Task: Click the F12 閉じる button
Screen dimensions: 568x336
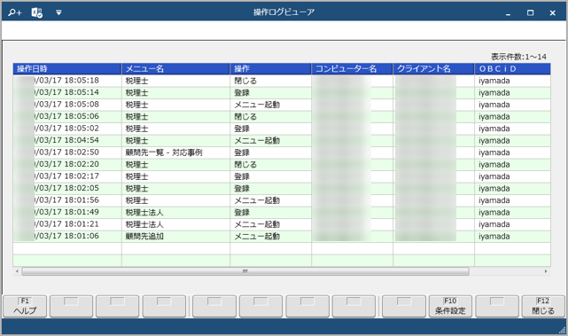Action: coord(543,306)
